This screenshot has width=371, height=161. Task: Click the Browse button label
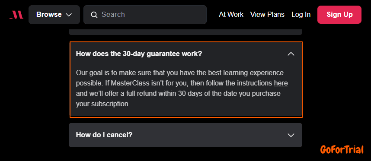point(49,15)
